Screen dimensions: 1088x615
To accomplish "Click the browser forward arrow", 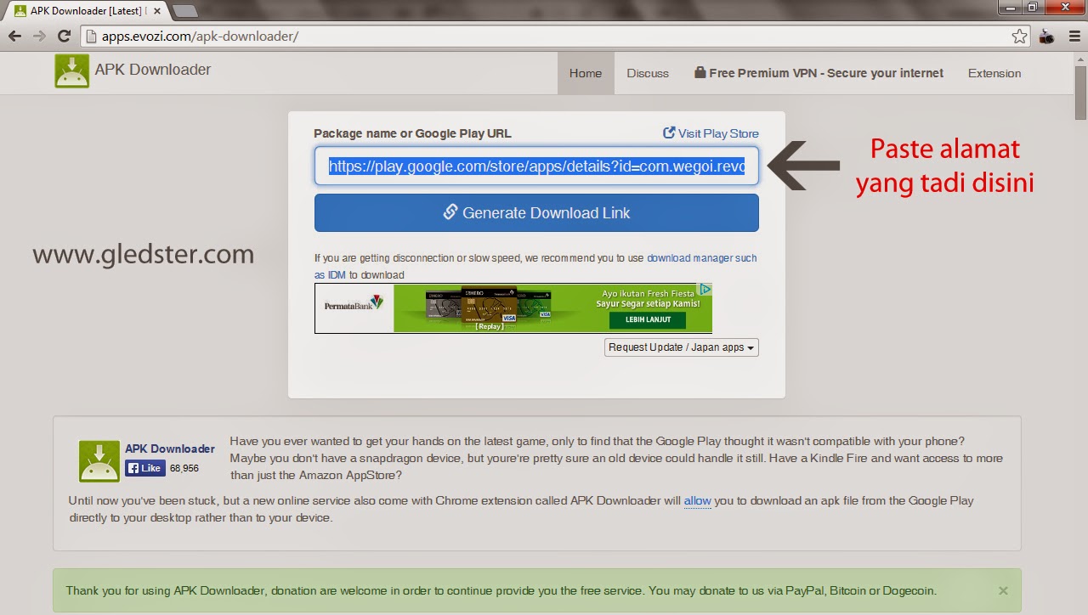I will (39, 37).
